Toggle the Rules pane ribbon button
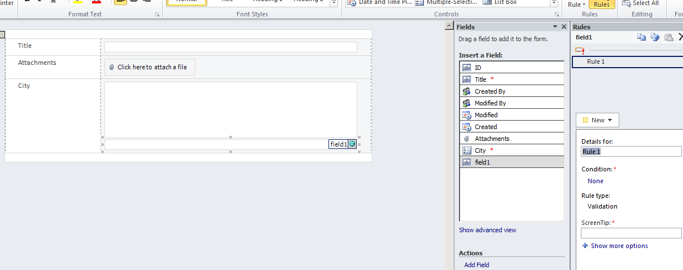The image size is (683, 270). [601, 3]
